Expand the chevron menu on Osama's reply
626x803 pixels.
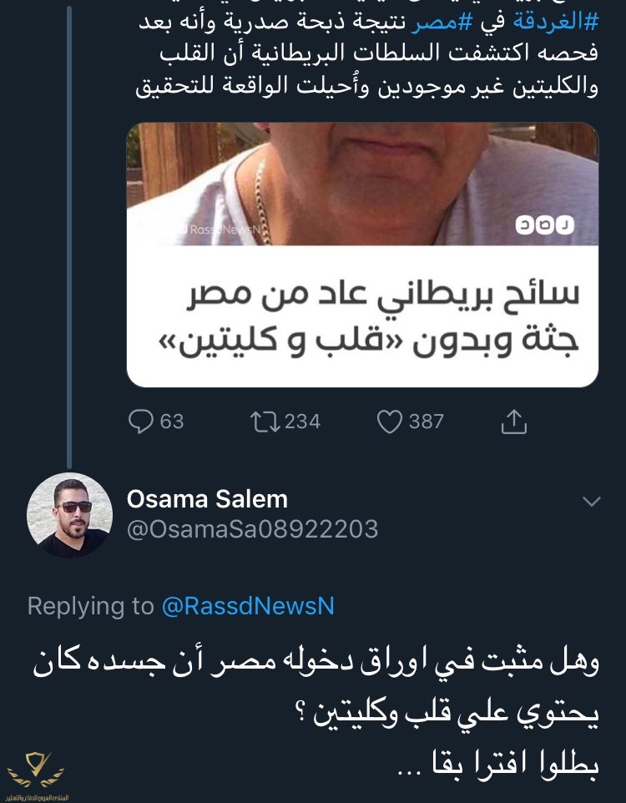[x=591, y=502]
